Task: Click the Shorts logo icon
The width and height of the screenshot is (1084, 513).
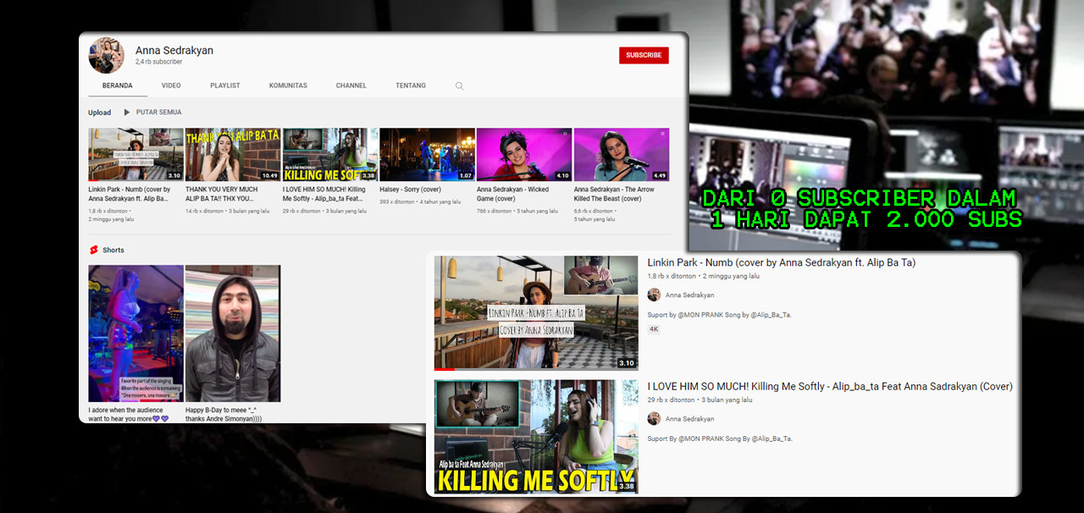Action: (x=94, y=250)
